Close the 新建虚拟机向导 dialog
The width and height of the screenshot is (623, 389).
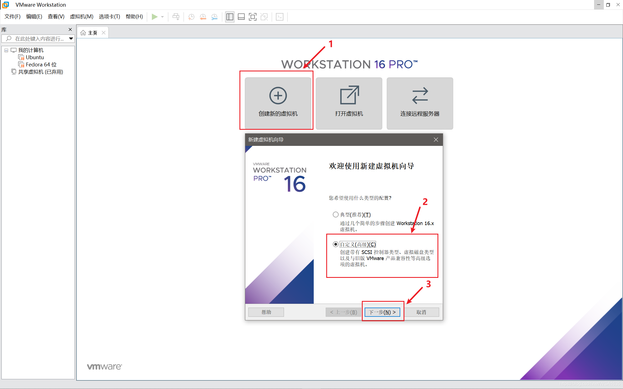436,140
